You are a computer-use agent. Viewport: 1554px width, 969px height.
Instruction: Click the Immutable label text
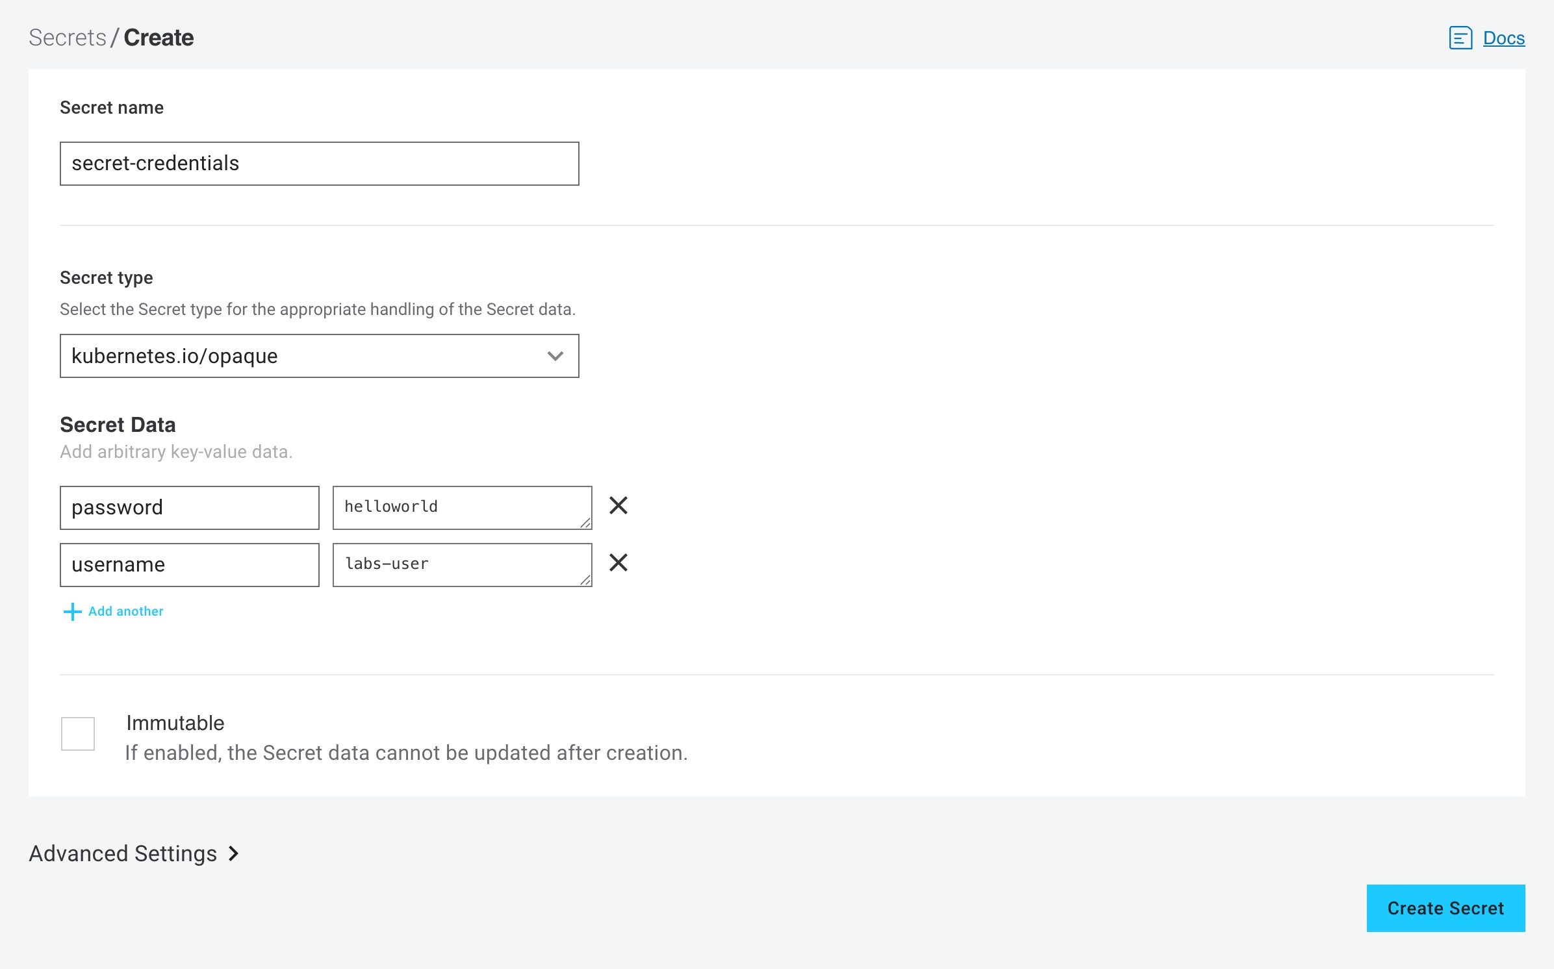click(175, 723)
